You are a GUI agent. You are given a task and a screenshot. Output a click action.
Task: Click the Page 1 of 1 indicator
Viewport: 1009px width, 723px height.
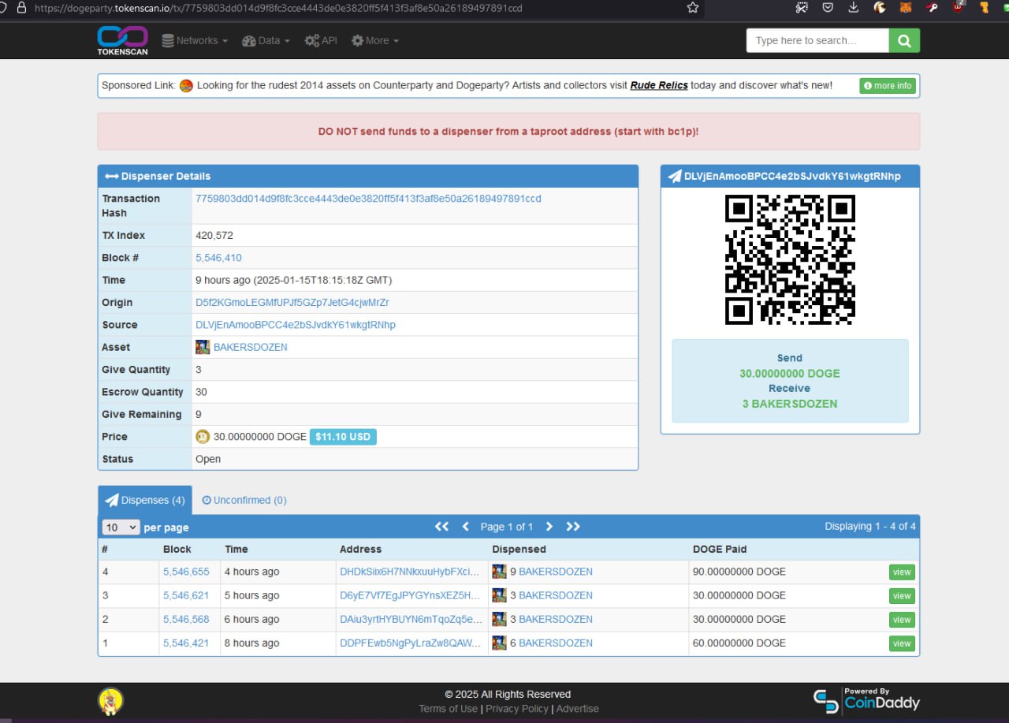(507, 527)
